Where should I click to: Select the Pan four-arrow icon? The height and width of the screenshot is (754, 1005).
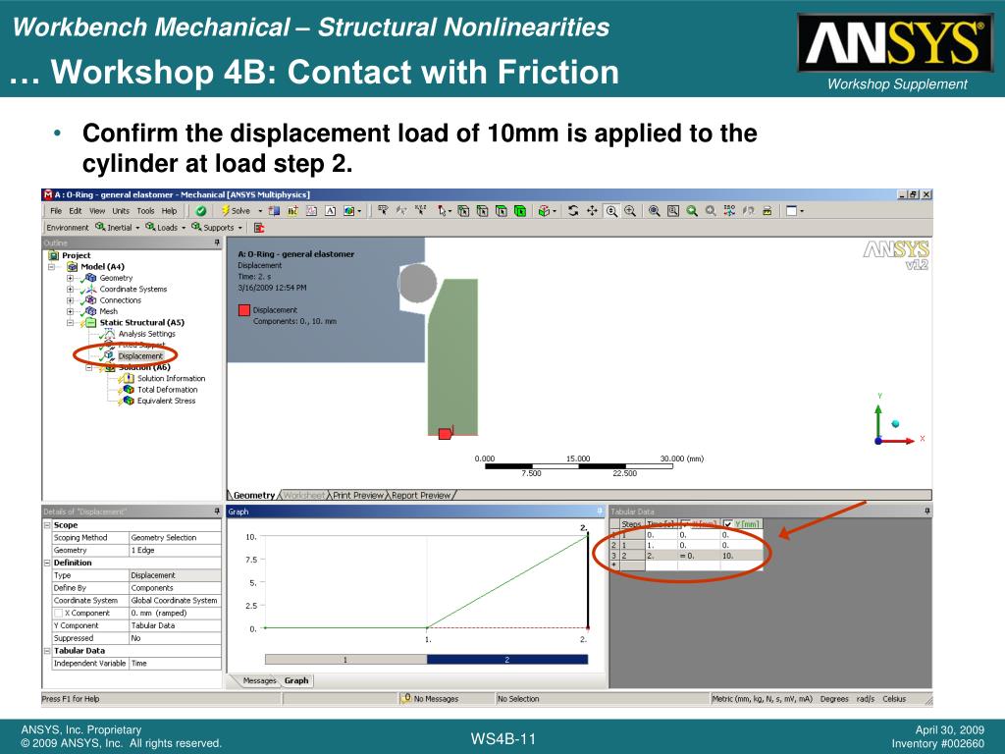(592, 211)
